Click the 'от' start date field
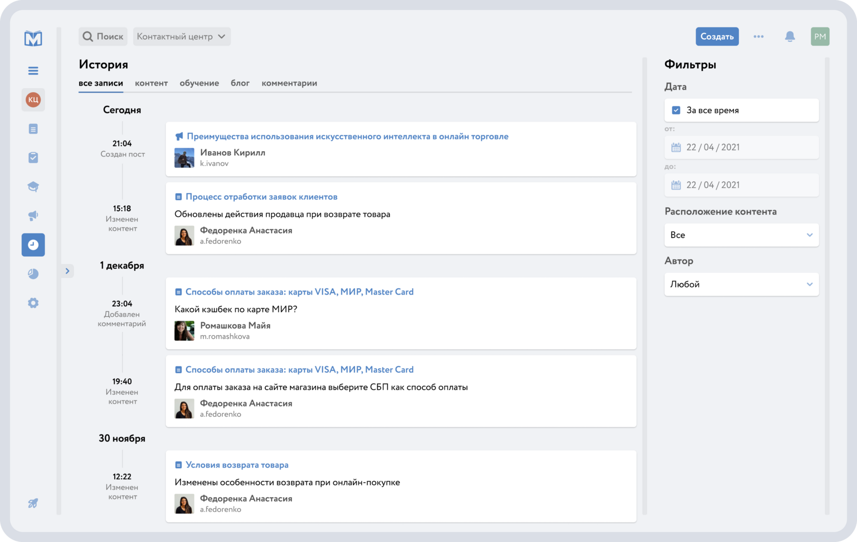This screenshot has width=857, height=542. [x=741, y=147]
